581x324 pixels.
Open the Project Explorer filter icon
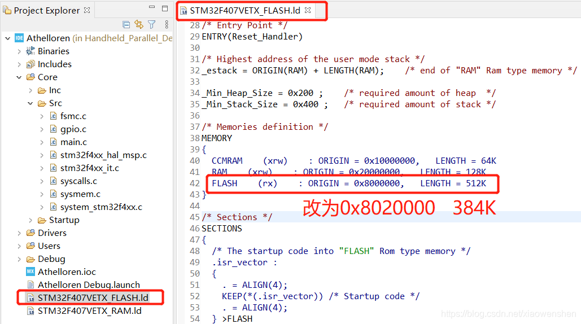151,24
